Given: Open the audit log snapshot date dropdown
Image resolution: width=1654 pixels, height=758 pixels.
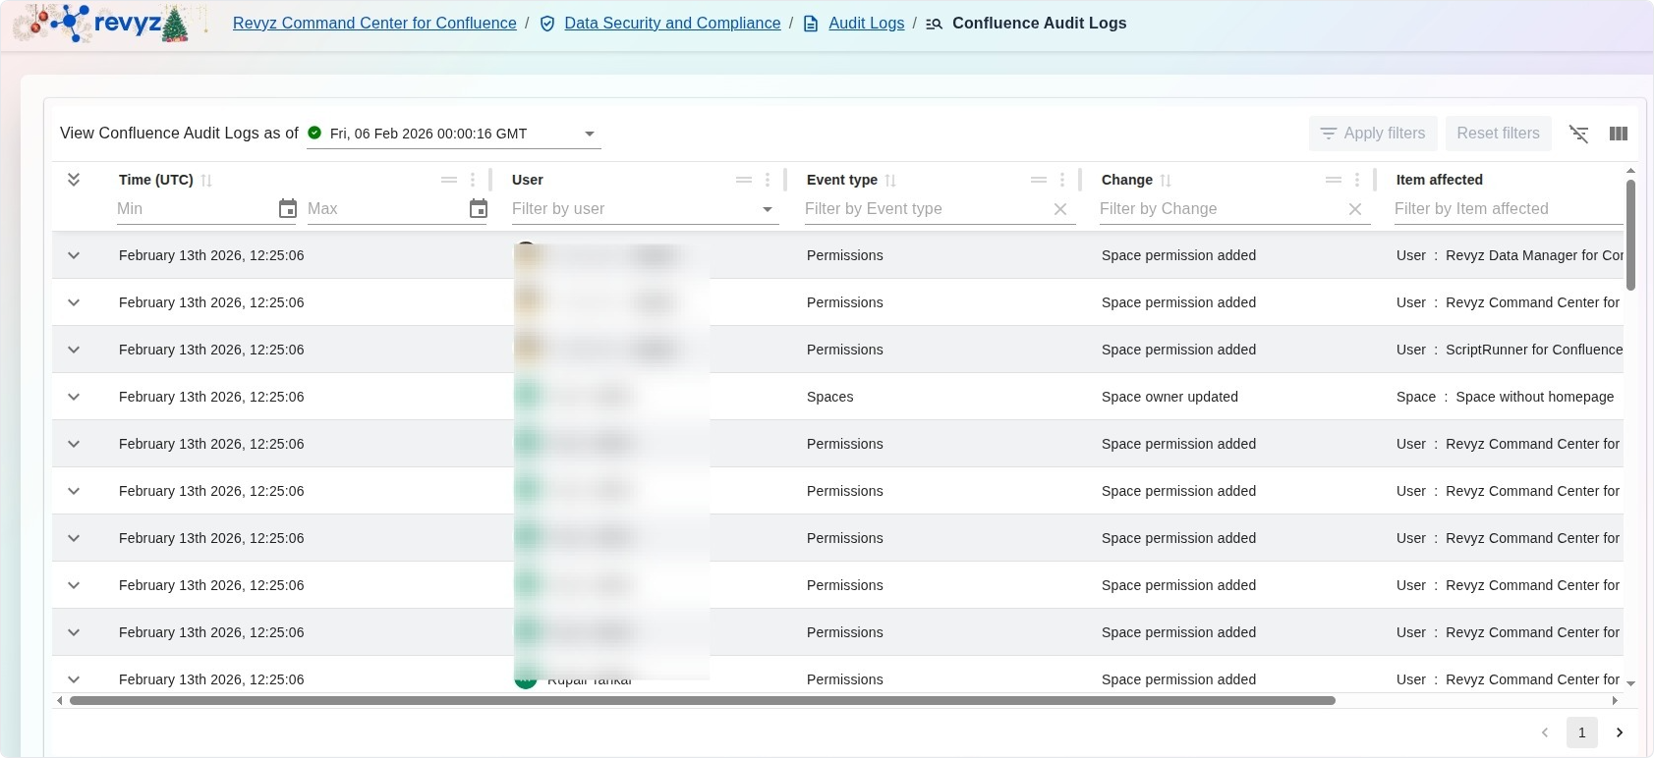Looking at the screenshot, I should [x=589, y=134].
